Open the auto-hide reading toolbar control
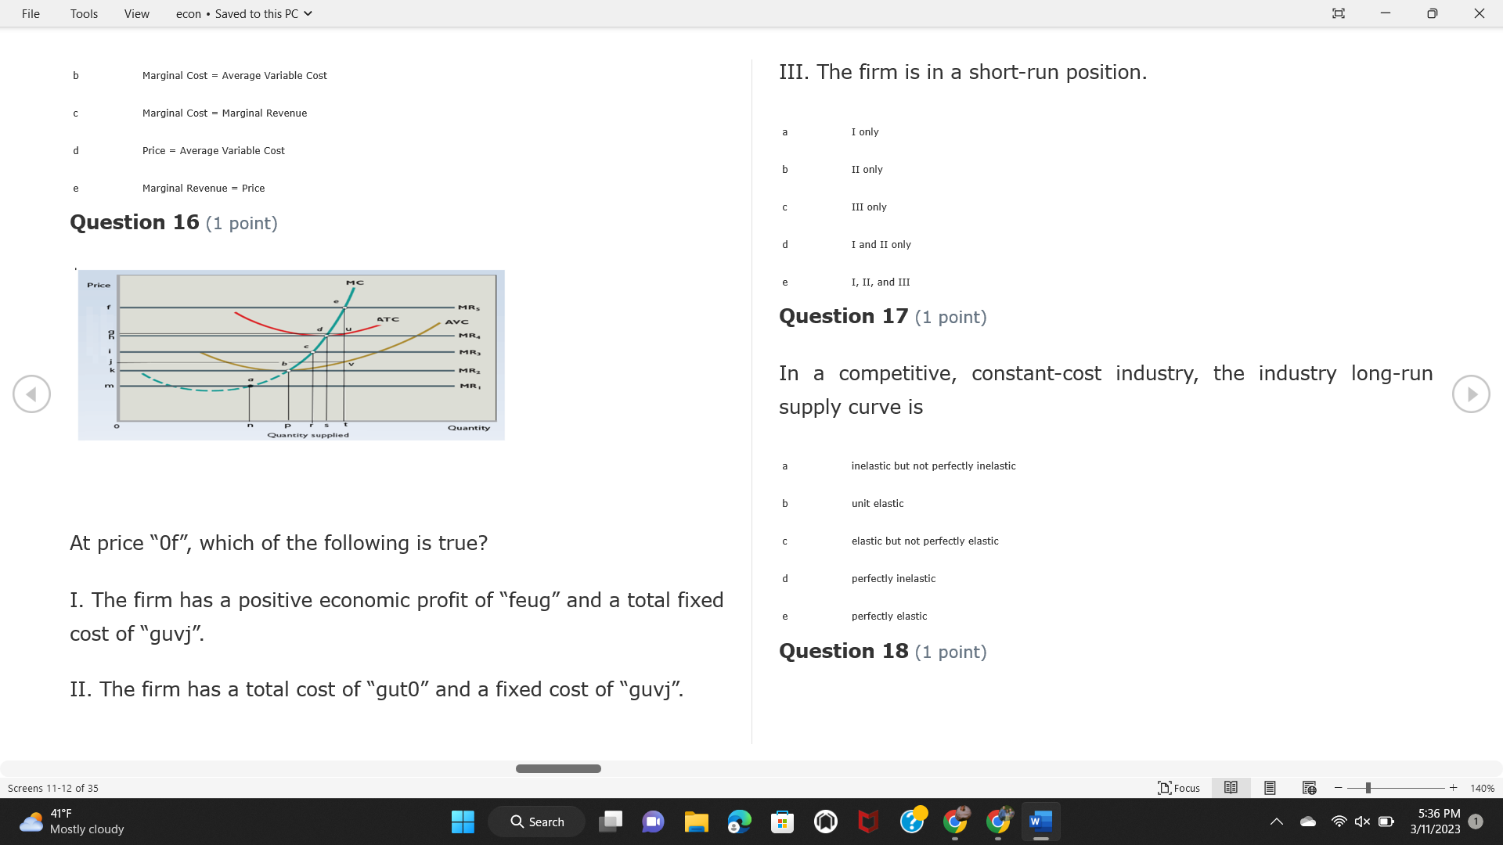The height and width of the screenshot is (845, 1503). click(1339, 13)
